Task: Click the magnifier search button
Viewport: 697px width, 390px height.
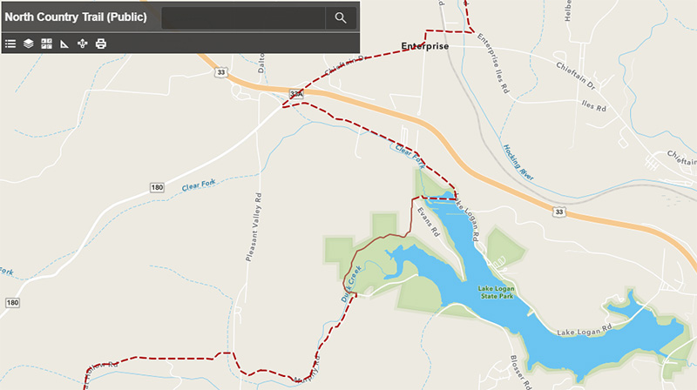Action: [341, 17]
